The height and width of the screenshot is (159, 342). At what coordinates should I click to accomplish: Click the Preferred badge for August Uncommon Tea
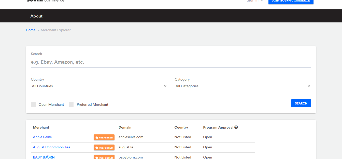(x=104, y=148)
